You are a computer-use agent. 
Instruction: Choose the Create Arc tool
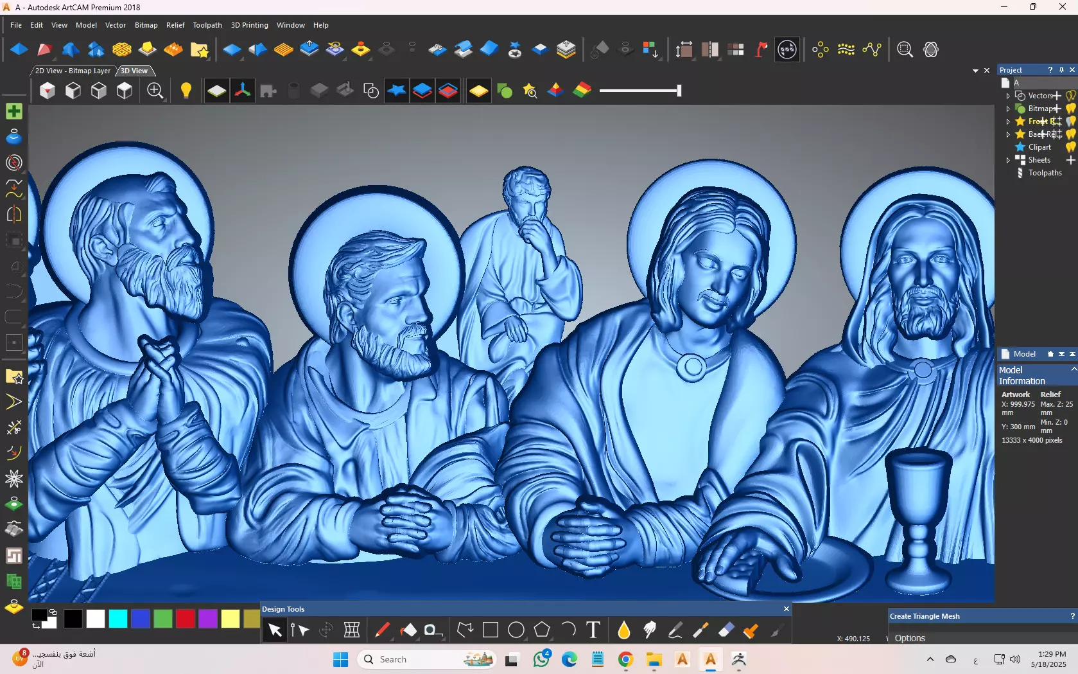568,630
